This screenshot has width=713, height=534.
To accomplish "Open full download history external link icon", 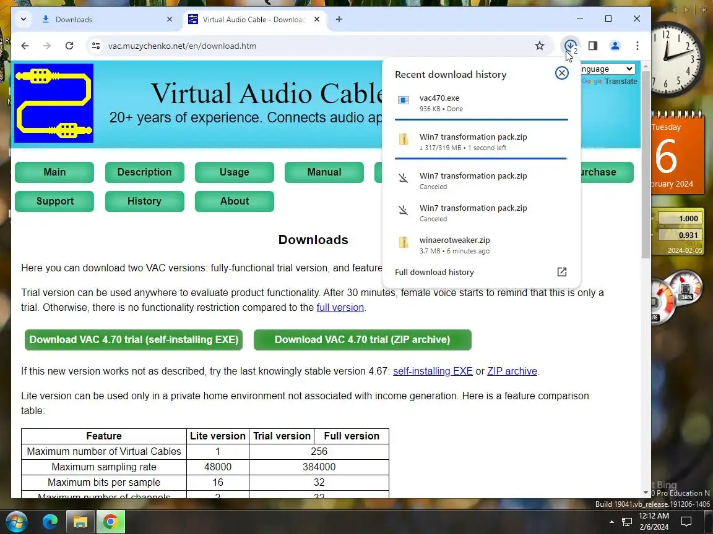I will (562, 272).
